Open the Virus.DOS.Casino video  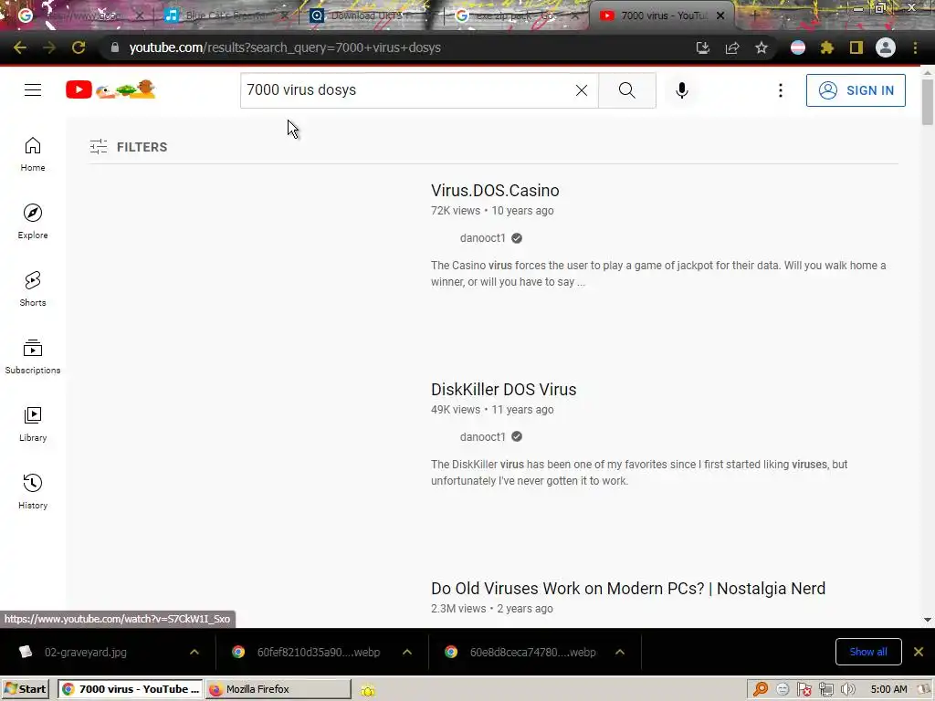(495, 191)
